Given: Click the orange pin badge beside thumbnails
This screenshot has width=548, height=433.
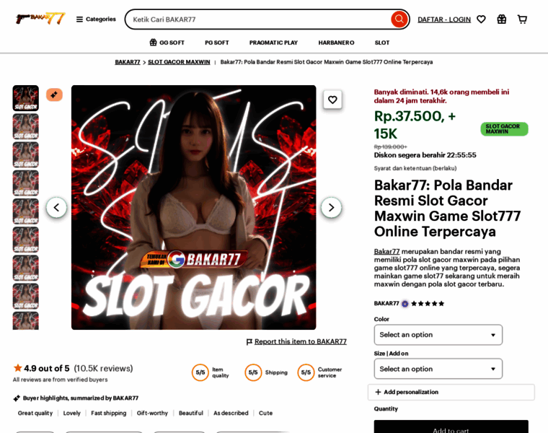Looking at the screenshot, I should point(54,95).
